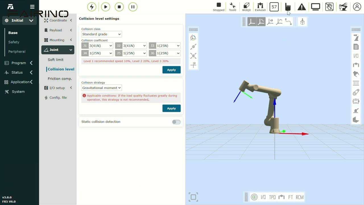The image size is (364, 205).
Task: Open the Wobj0 workpiece selector
Action: click(x=246, y=7)
